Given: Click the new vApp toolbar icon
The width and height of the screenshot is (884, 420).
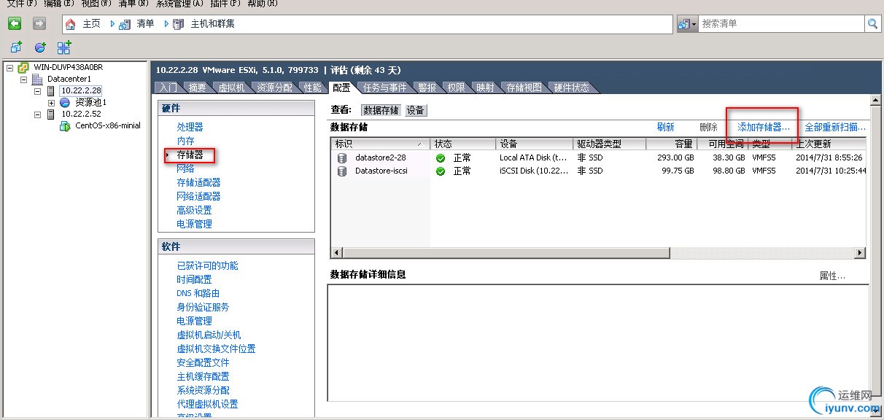Looking at the screenshot, I should click(x=64, y=47).
